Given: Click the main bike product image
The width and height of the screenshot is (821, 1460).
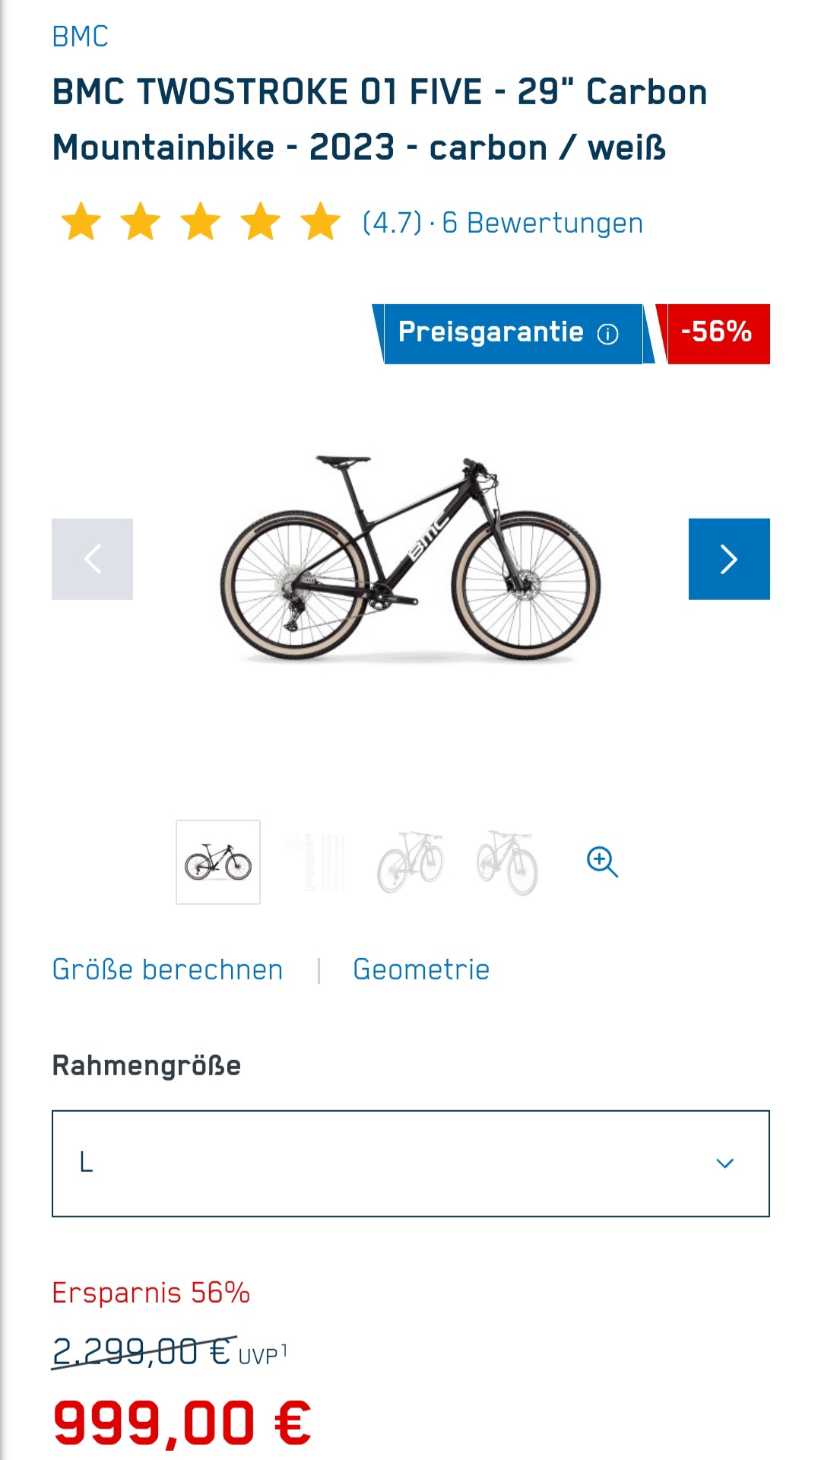Looking at the screenshot, I should coord(410,559).
